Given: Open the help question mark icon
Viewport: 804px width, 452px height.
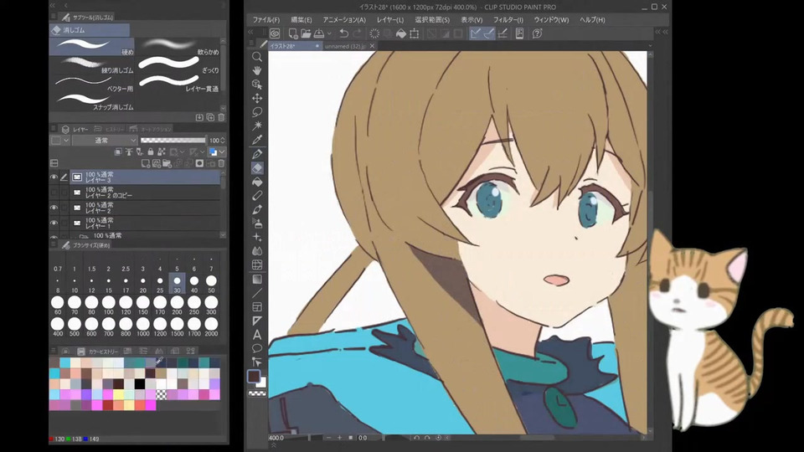Looking at the screenshot, I should click(537, 33).
